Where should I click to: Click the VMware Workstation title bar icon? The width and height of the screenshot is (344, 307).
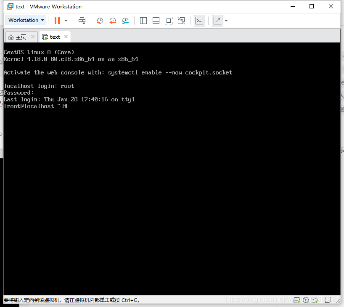(10, 6)
